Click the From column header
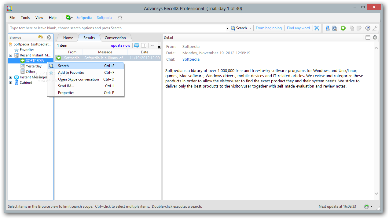The height and width of the screenshot is (219, 389). pos(72,52)
